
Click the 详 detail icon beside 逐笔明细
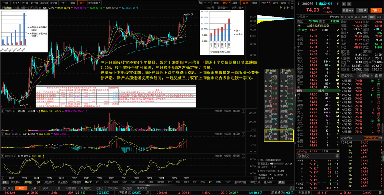380,138
